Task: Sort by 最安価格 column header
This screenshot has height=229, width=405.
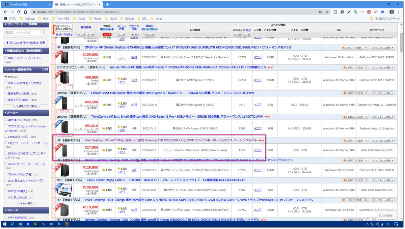Action: tap(86, 27)
